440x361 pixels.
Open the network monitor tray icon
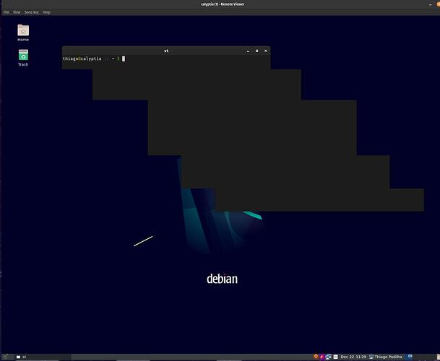328,357
